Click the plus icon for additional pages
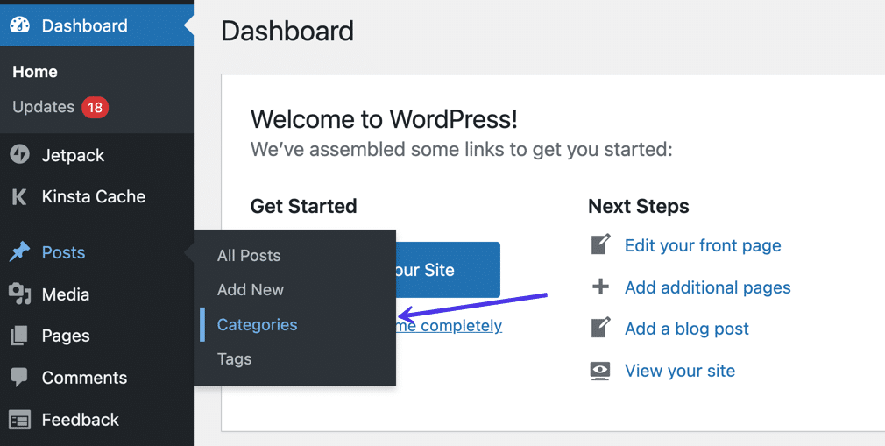This screenshot has height=446, width=885. 600,287
